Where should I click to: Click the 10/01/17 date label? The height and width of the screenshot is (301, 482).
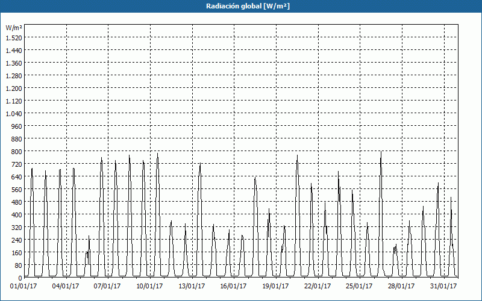tap(149, 287)
